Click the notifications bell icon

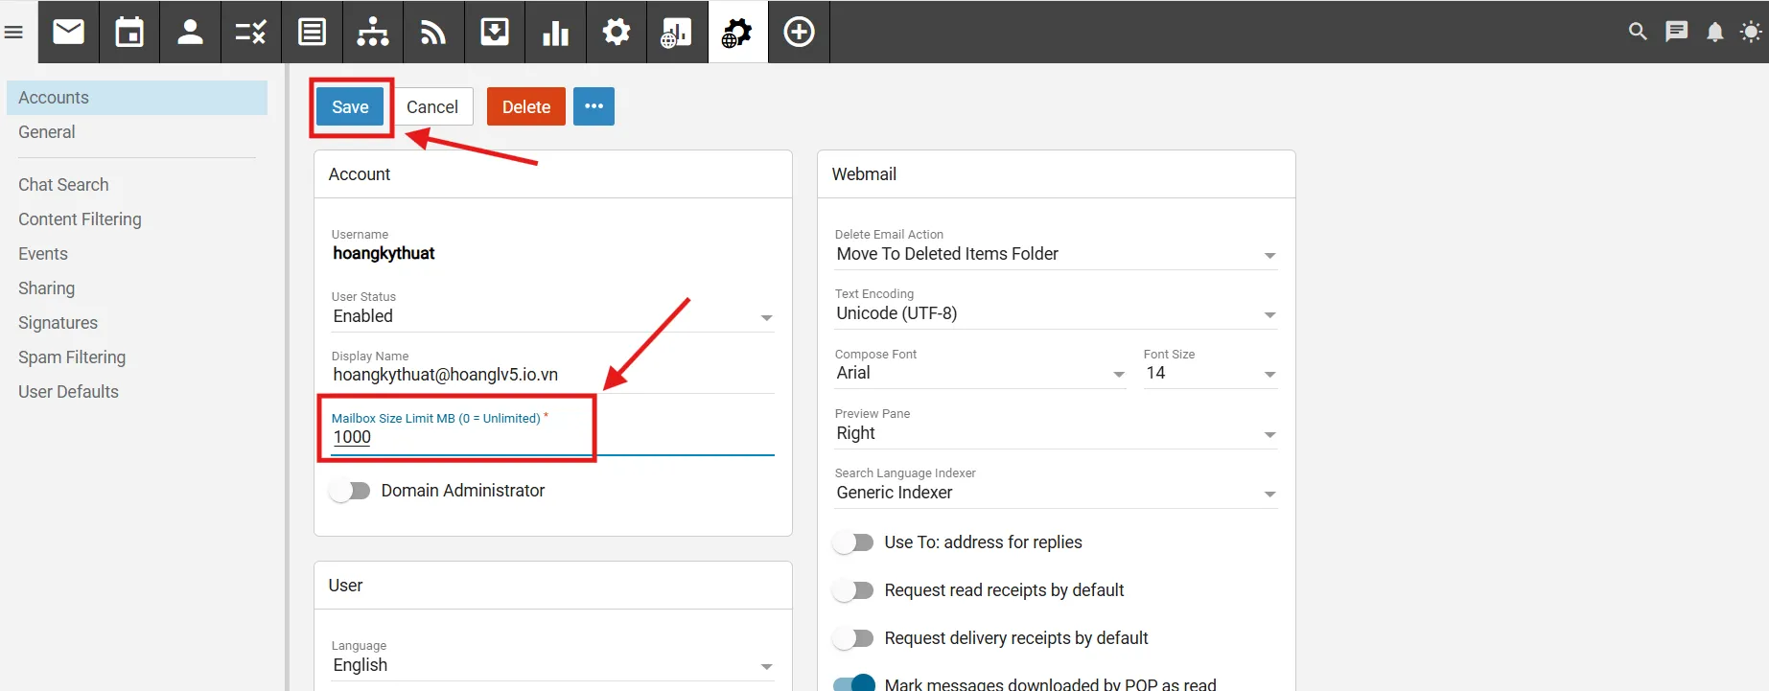coord(1714,32)
